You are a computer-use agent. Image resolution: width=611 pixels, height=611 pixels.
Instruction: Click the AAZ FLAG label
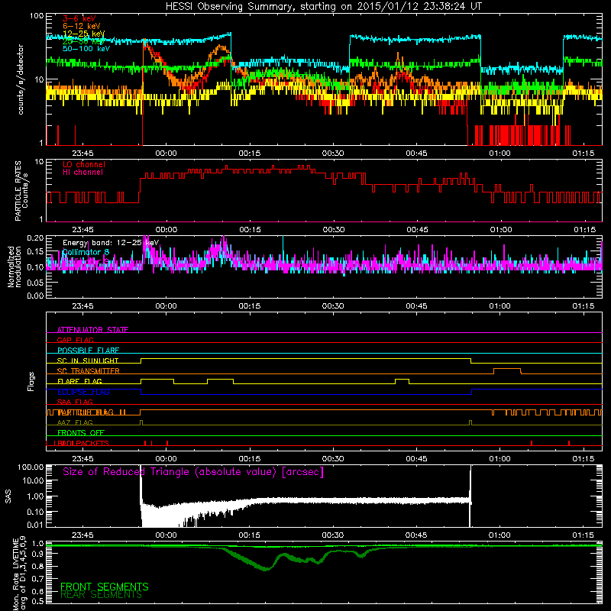(75, 422)
